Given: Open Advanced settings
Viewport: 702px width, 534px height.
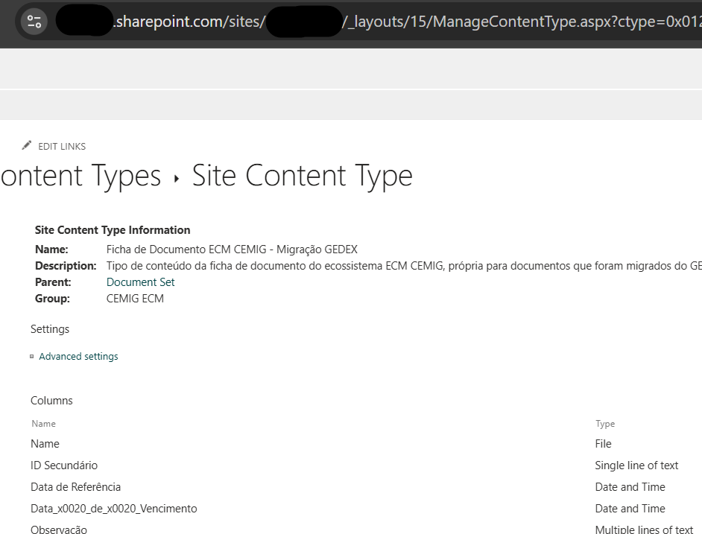Looking at the screenshot, I should (78, 356).
